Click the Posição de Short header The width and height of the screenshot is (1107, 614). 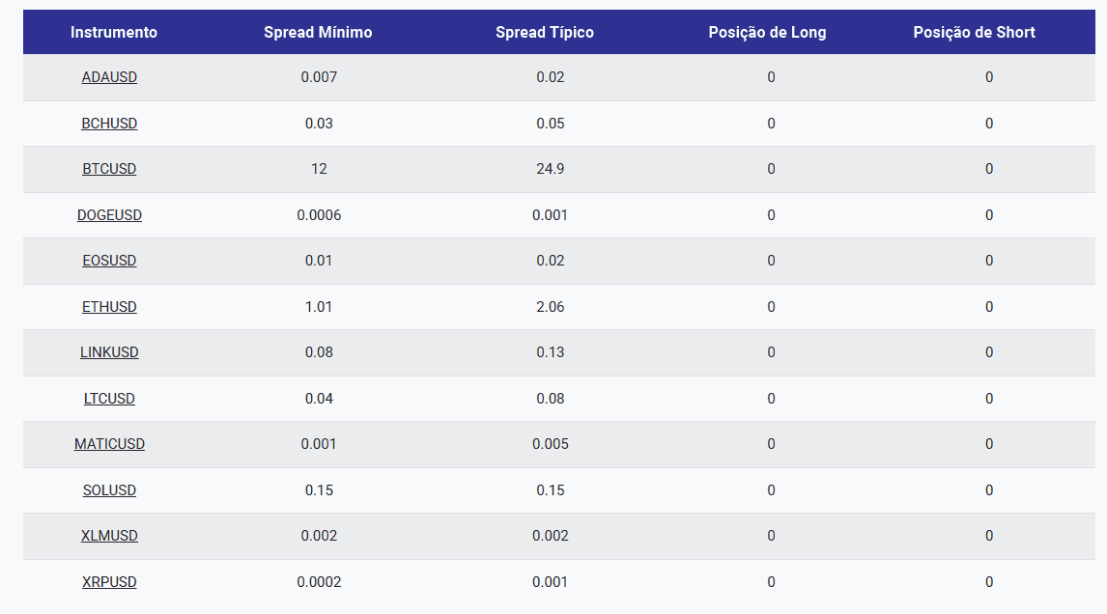point(974,33)
